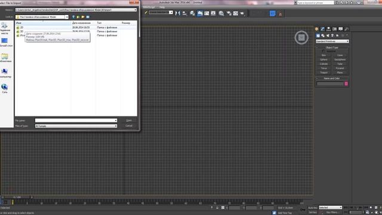Toggle the selection lock icon in status bar
The width and height of the screenshot is (382, 215).
pyautogui.click(x=217, y=208)
